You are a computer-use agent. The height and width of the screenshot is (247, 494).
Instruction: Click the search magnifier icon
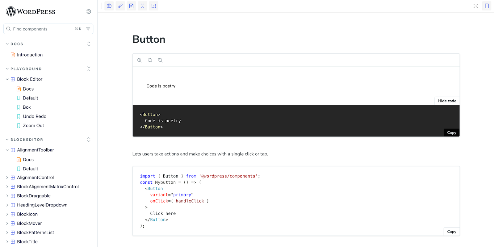click(9, 29)
